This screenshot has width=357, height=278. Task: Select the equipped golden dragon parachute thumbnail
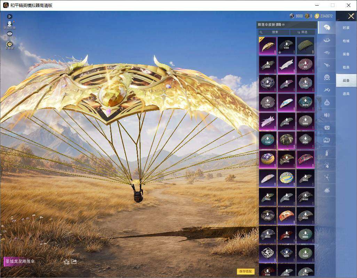click(268, 46)
